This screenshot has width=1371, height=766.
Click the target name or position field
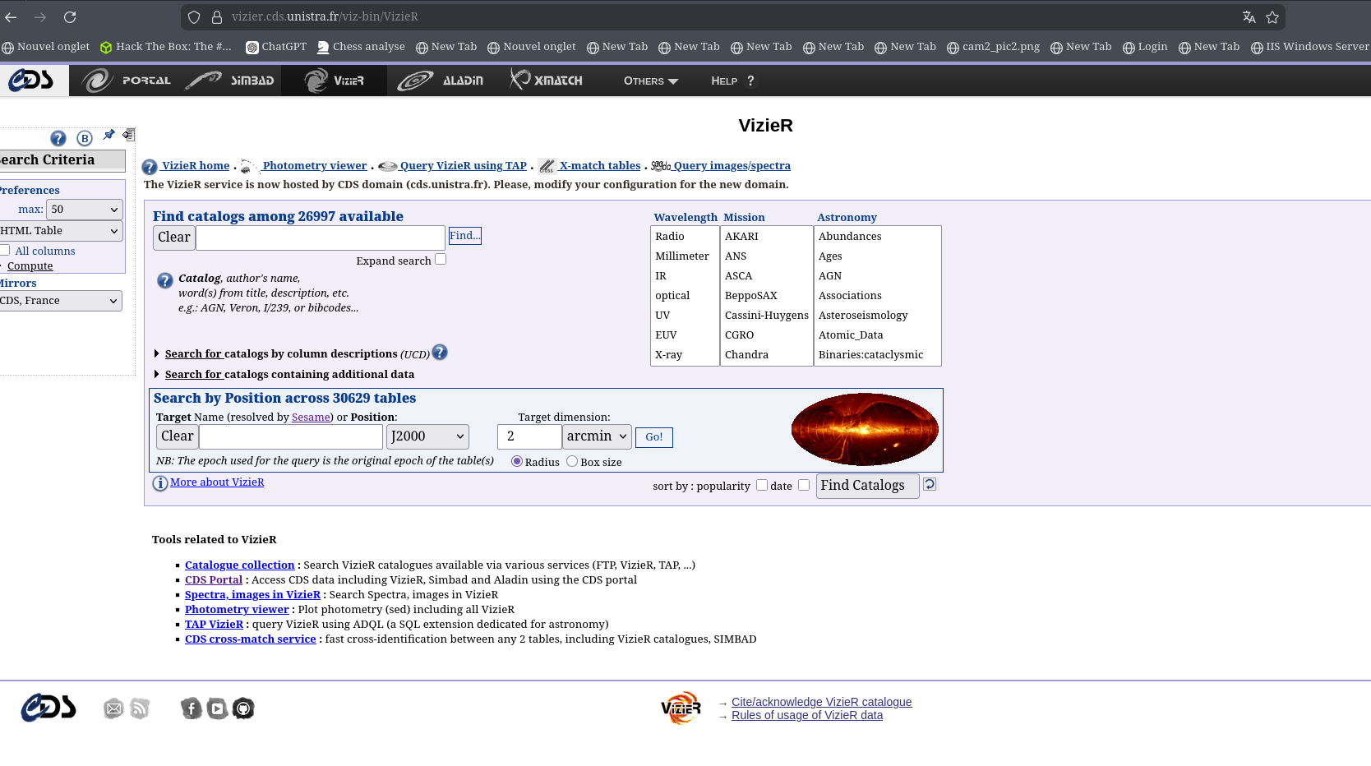291,436
